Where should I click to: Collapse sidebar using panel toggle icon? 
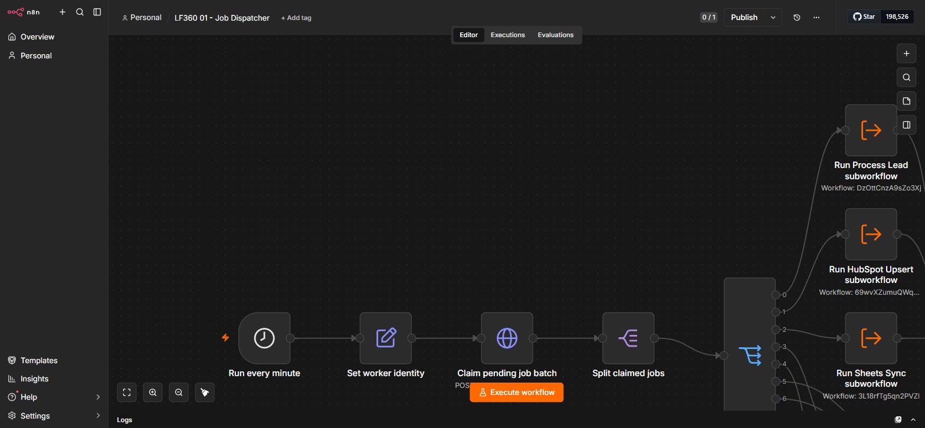click(97, 12)
